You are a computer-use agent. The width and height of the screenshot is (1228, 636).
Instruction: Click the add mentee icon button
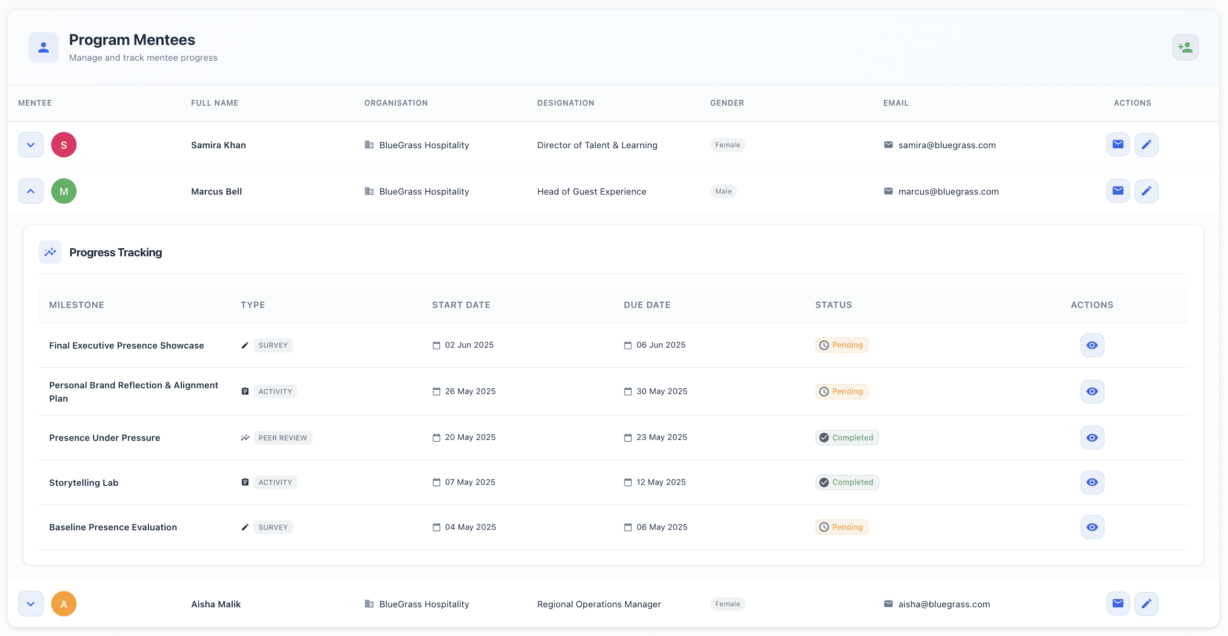1185,47
